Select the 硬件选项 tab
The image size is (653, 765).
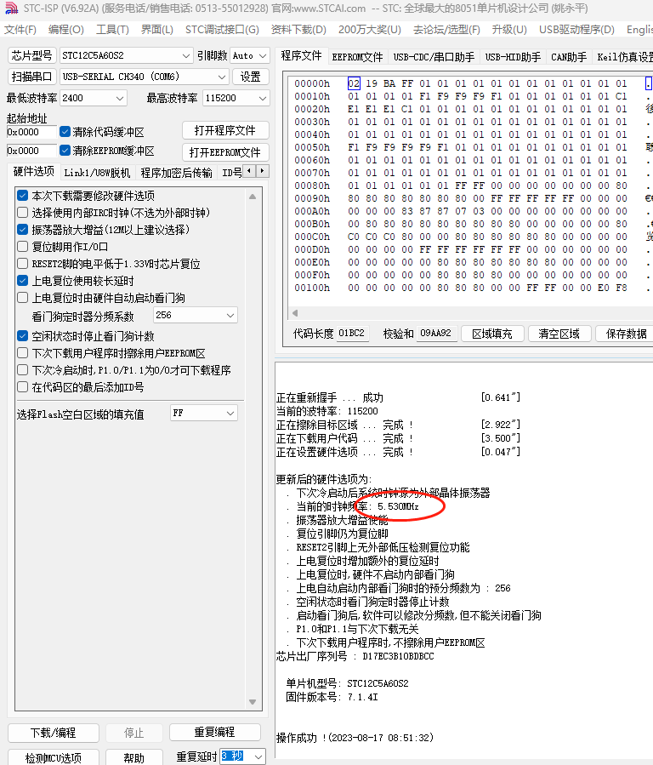[x=34, y=171]
